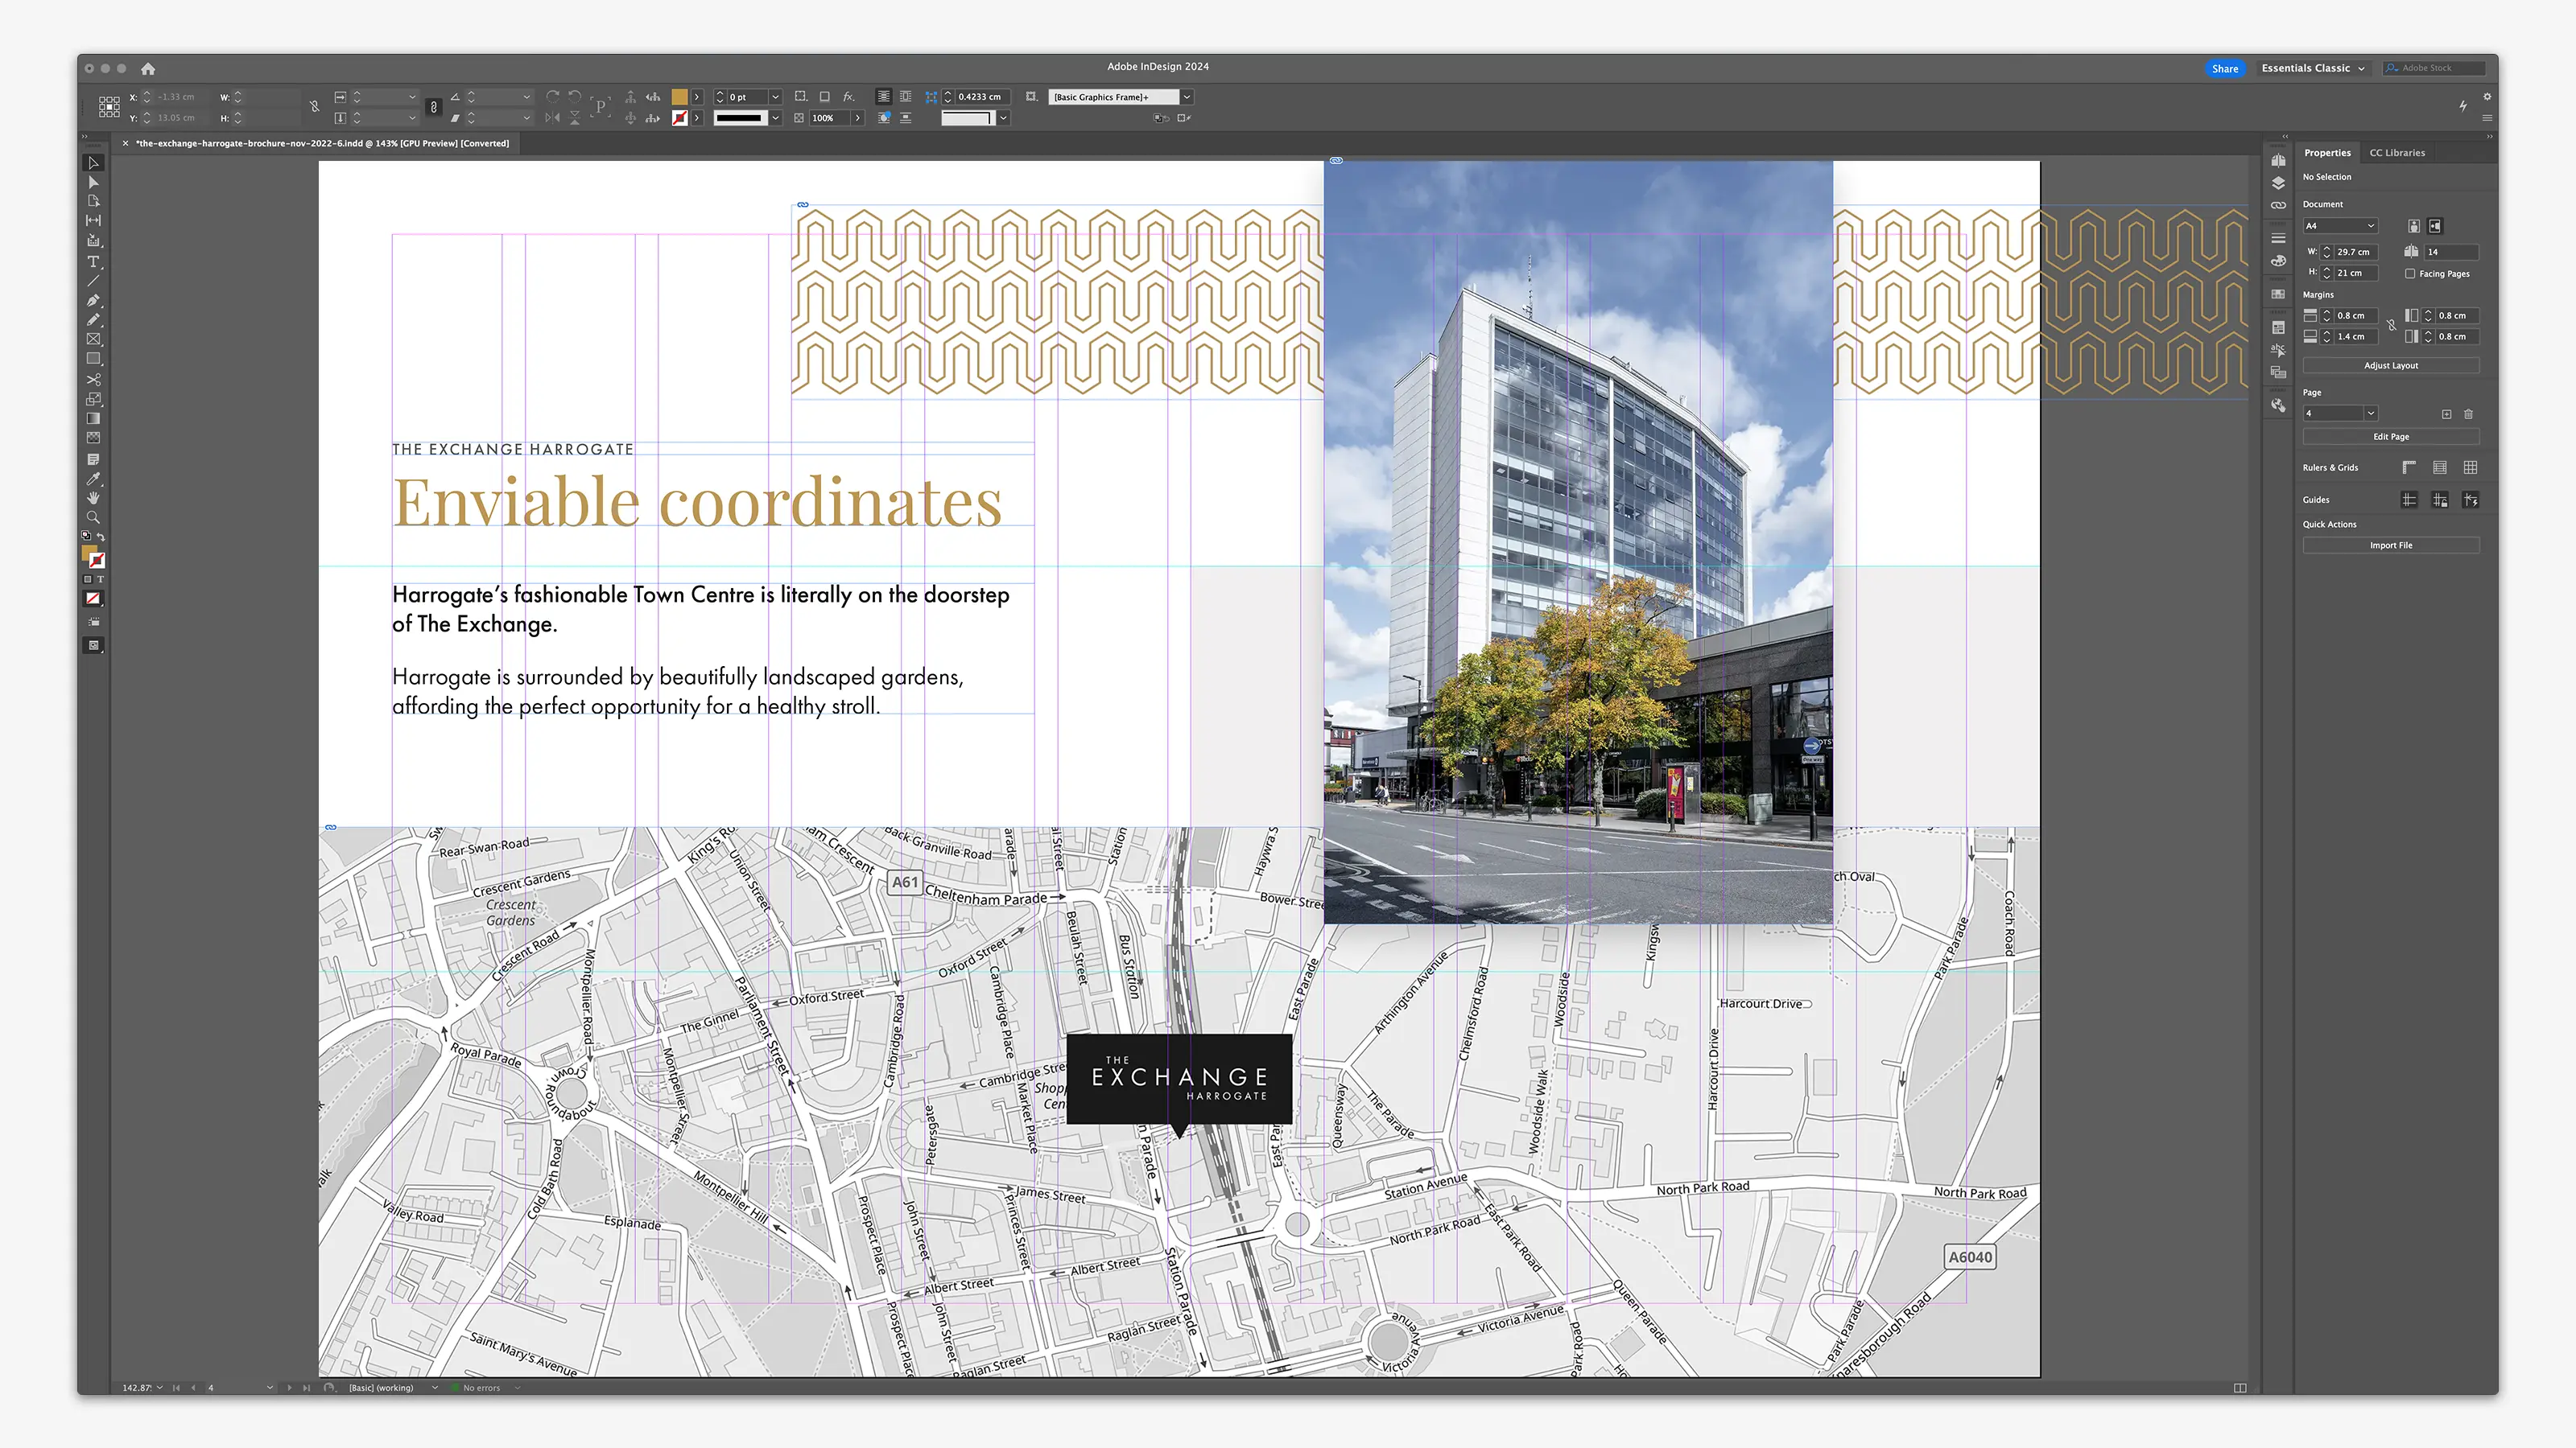Expand the 100% opacity arrow
This screenshot has height=1448, width=2576.
point(857,118)
